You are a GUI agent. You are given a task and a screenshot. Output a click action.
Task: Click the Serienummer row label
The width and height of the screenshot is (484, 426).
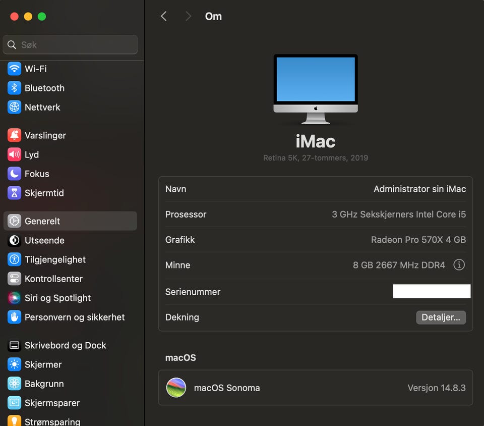[193, 292]
